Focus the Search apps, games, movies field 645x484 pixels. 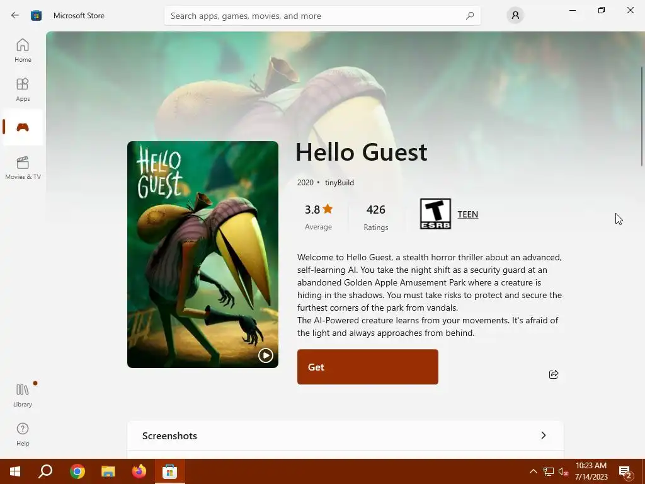322,16
